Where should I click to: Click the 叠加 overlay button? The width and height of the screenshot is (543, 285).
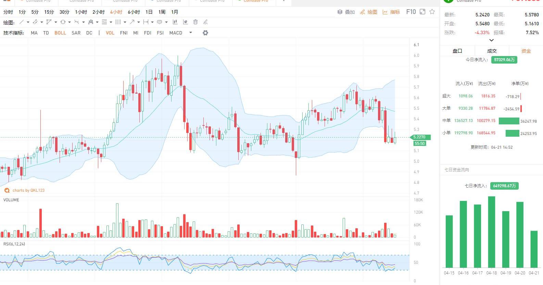coord(346,12)
